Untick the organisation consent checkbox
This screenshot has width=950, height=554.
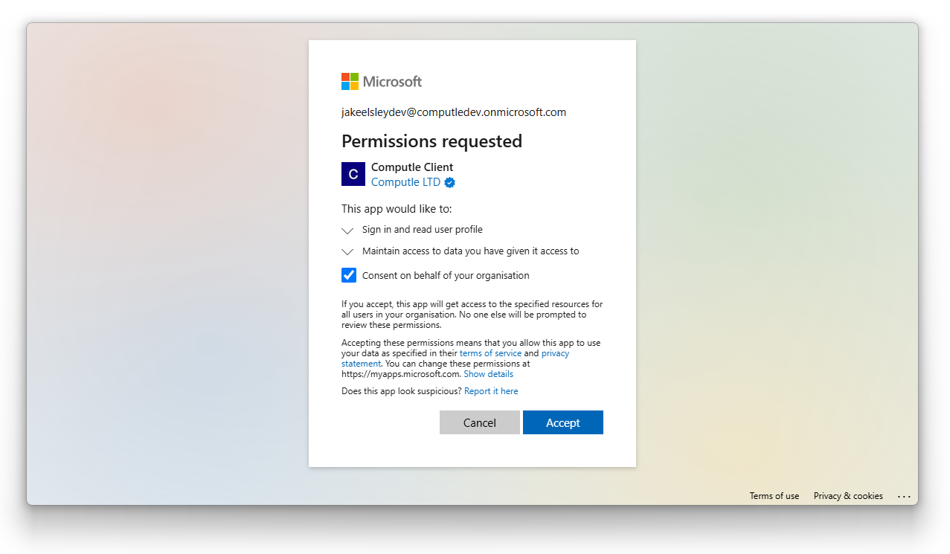[x=349, y=275]
